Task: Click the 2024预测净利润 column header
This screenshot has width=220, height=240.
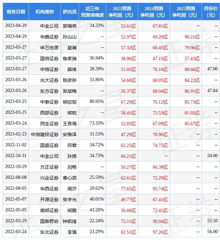Action: click(x=154, y=12)
